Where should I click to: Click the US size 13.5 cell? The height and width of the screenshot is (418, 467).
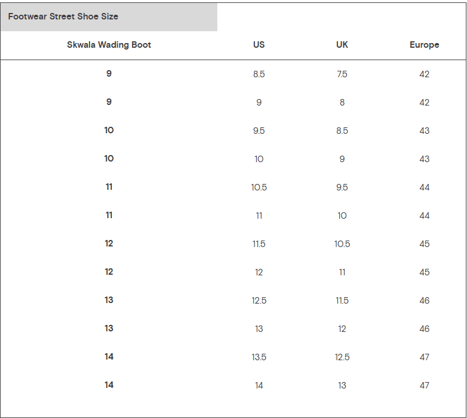point(259,357)
